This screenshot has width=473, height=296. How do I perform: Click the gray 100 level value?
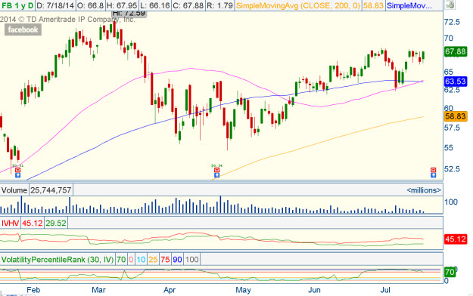(192, 260)
